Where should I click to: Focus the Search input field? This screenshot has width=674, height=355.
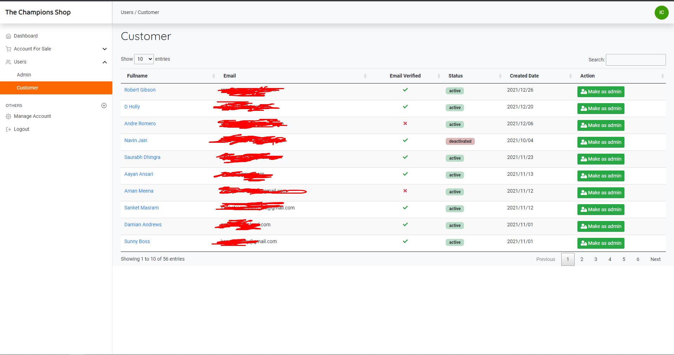click(635, 60)
